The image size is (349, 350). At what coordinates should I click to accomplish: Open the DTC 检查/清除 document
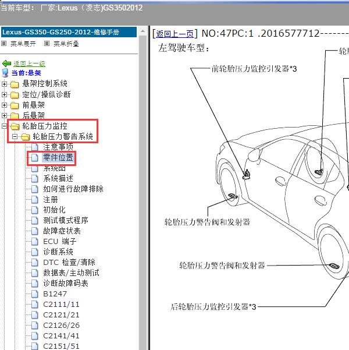[69, 263]
